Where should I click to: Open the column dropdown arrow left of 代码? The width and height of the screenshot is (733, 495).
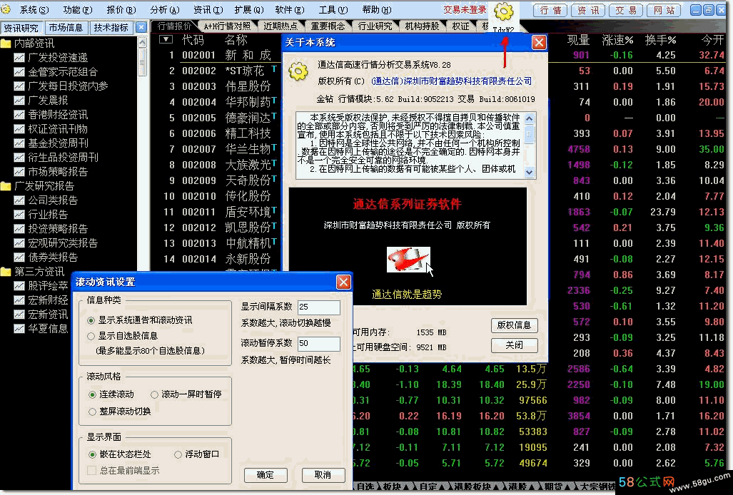tap(166, 40)
